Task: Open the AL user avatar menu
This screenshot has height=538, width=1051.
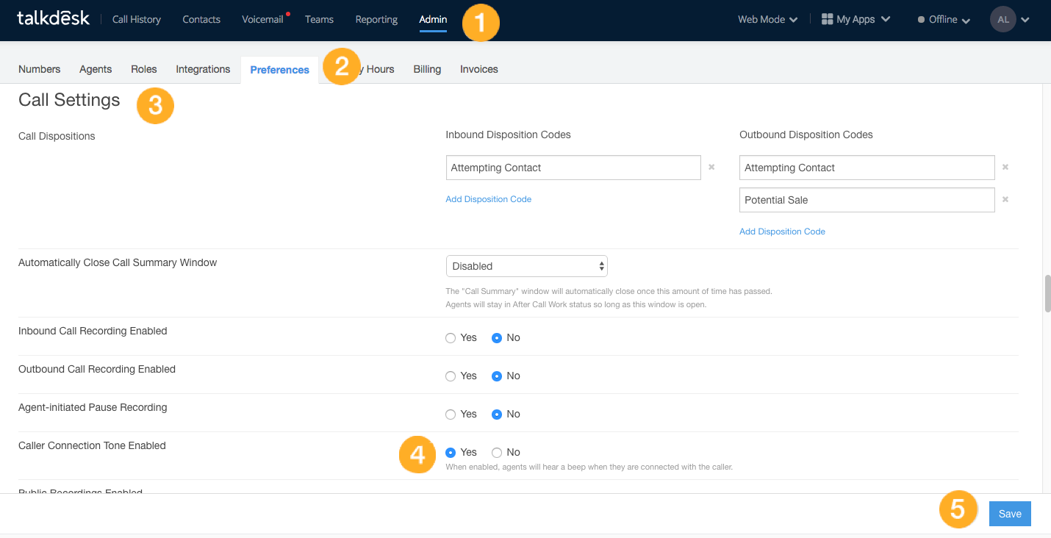Action: [x=1002, y=20]
